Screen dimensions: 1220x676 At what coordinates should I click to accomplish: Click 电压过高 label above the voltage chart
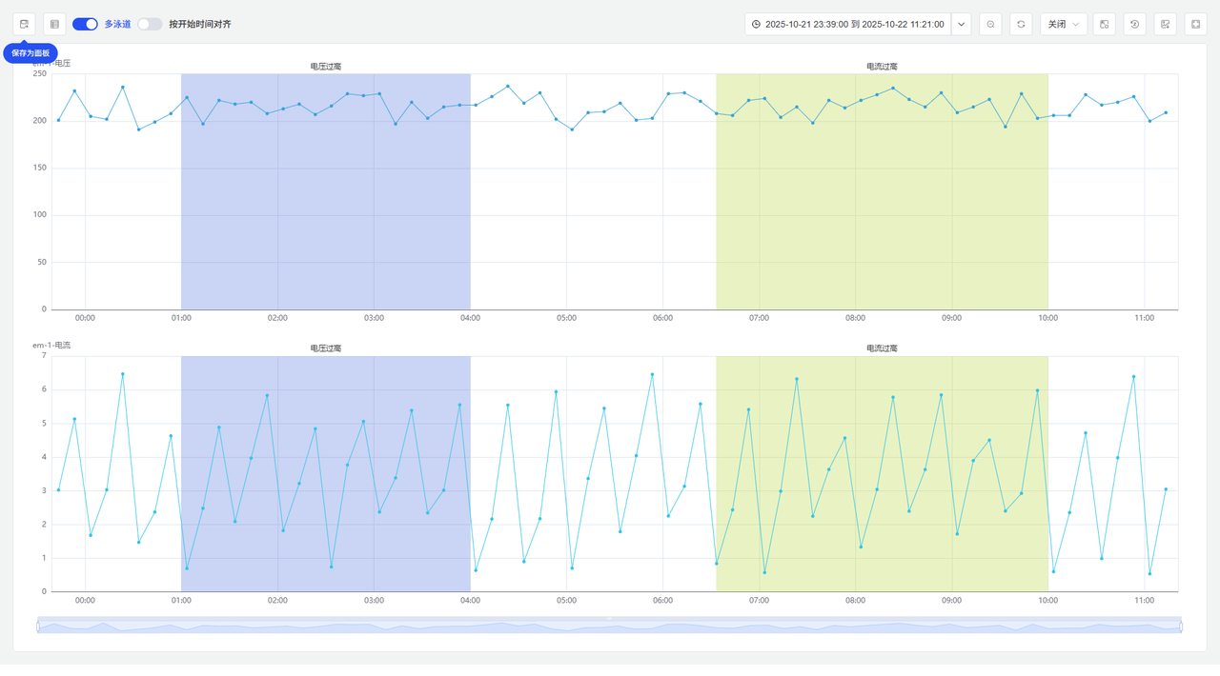326,67
